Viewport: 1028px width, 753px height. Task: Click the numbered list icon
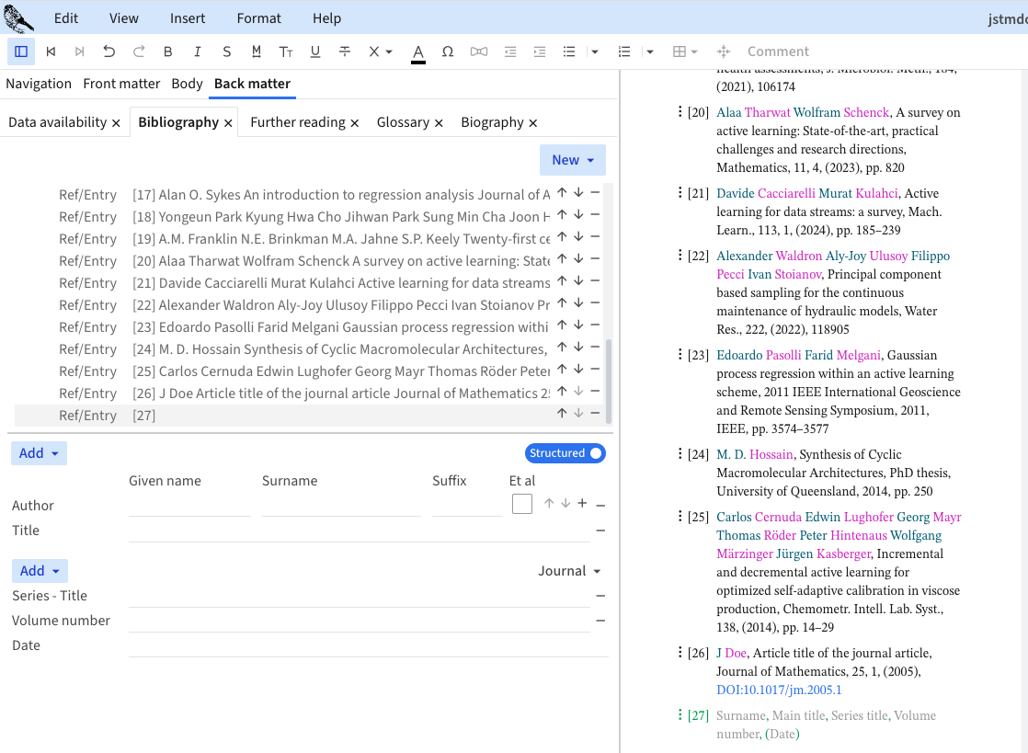click(x=624, y=51)
